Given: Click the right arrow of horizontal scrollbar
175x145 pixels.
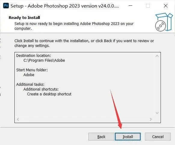Looking at the screenshot, I should click(x=151, y=119).
